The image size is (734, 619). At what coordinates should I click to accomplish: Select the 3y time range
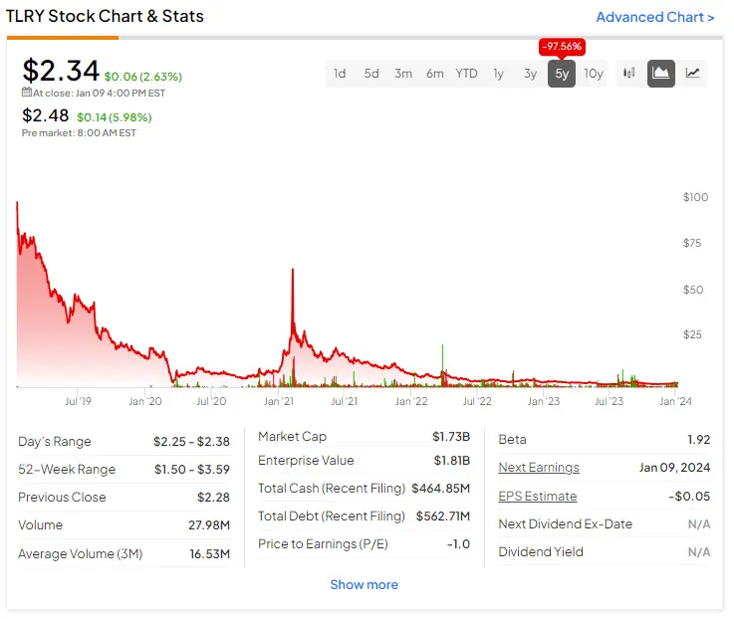click(x=530, y=74)
